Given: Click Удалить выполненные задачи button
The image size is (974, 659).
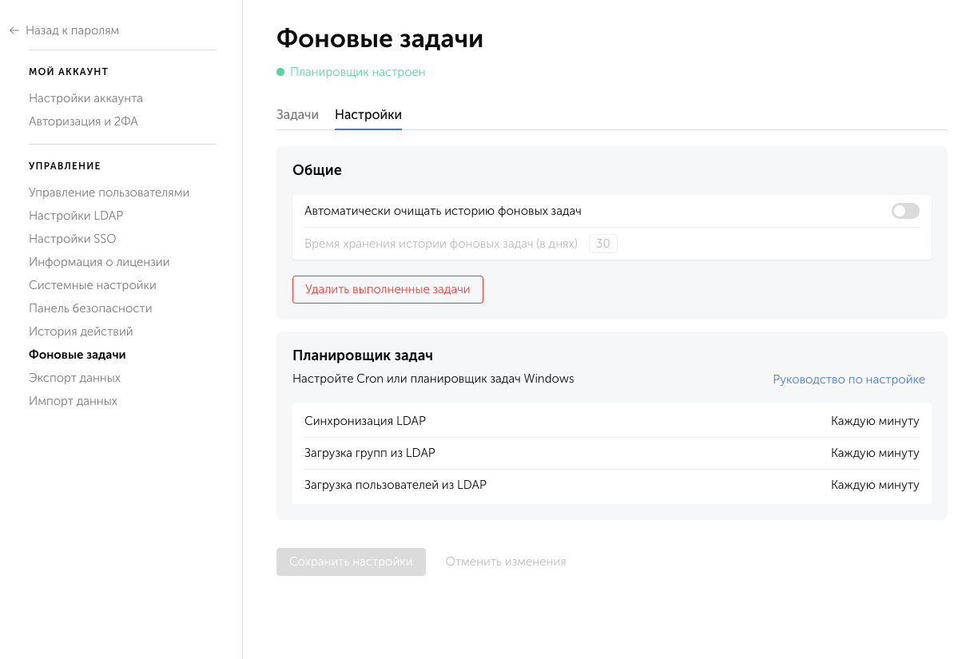Looking at the screenshot, I should (388, 289).
